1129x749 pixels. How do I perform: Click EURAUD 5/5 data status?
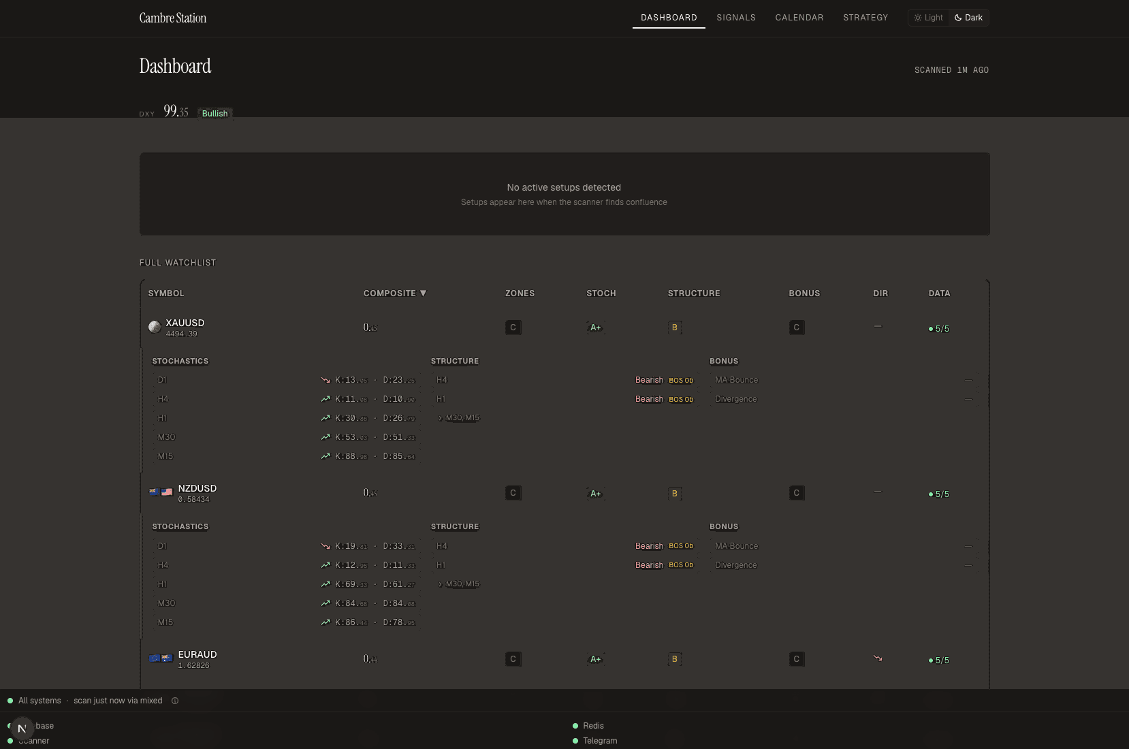[939, 660]
